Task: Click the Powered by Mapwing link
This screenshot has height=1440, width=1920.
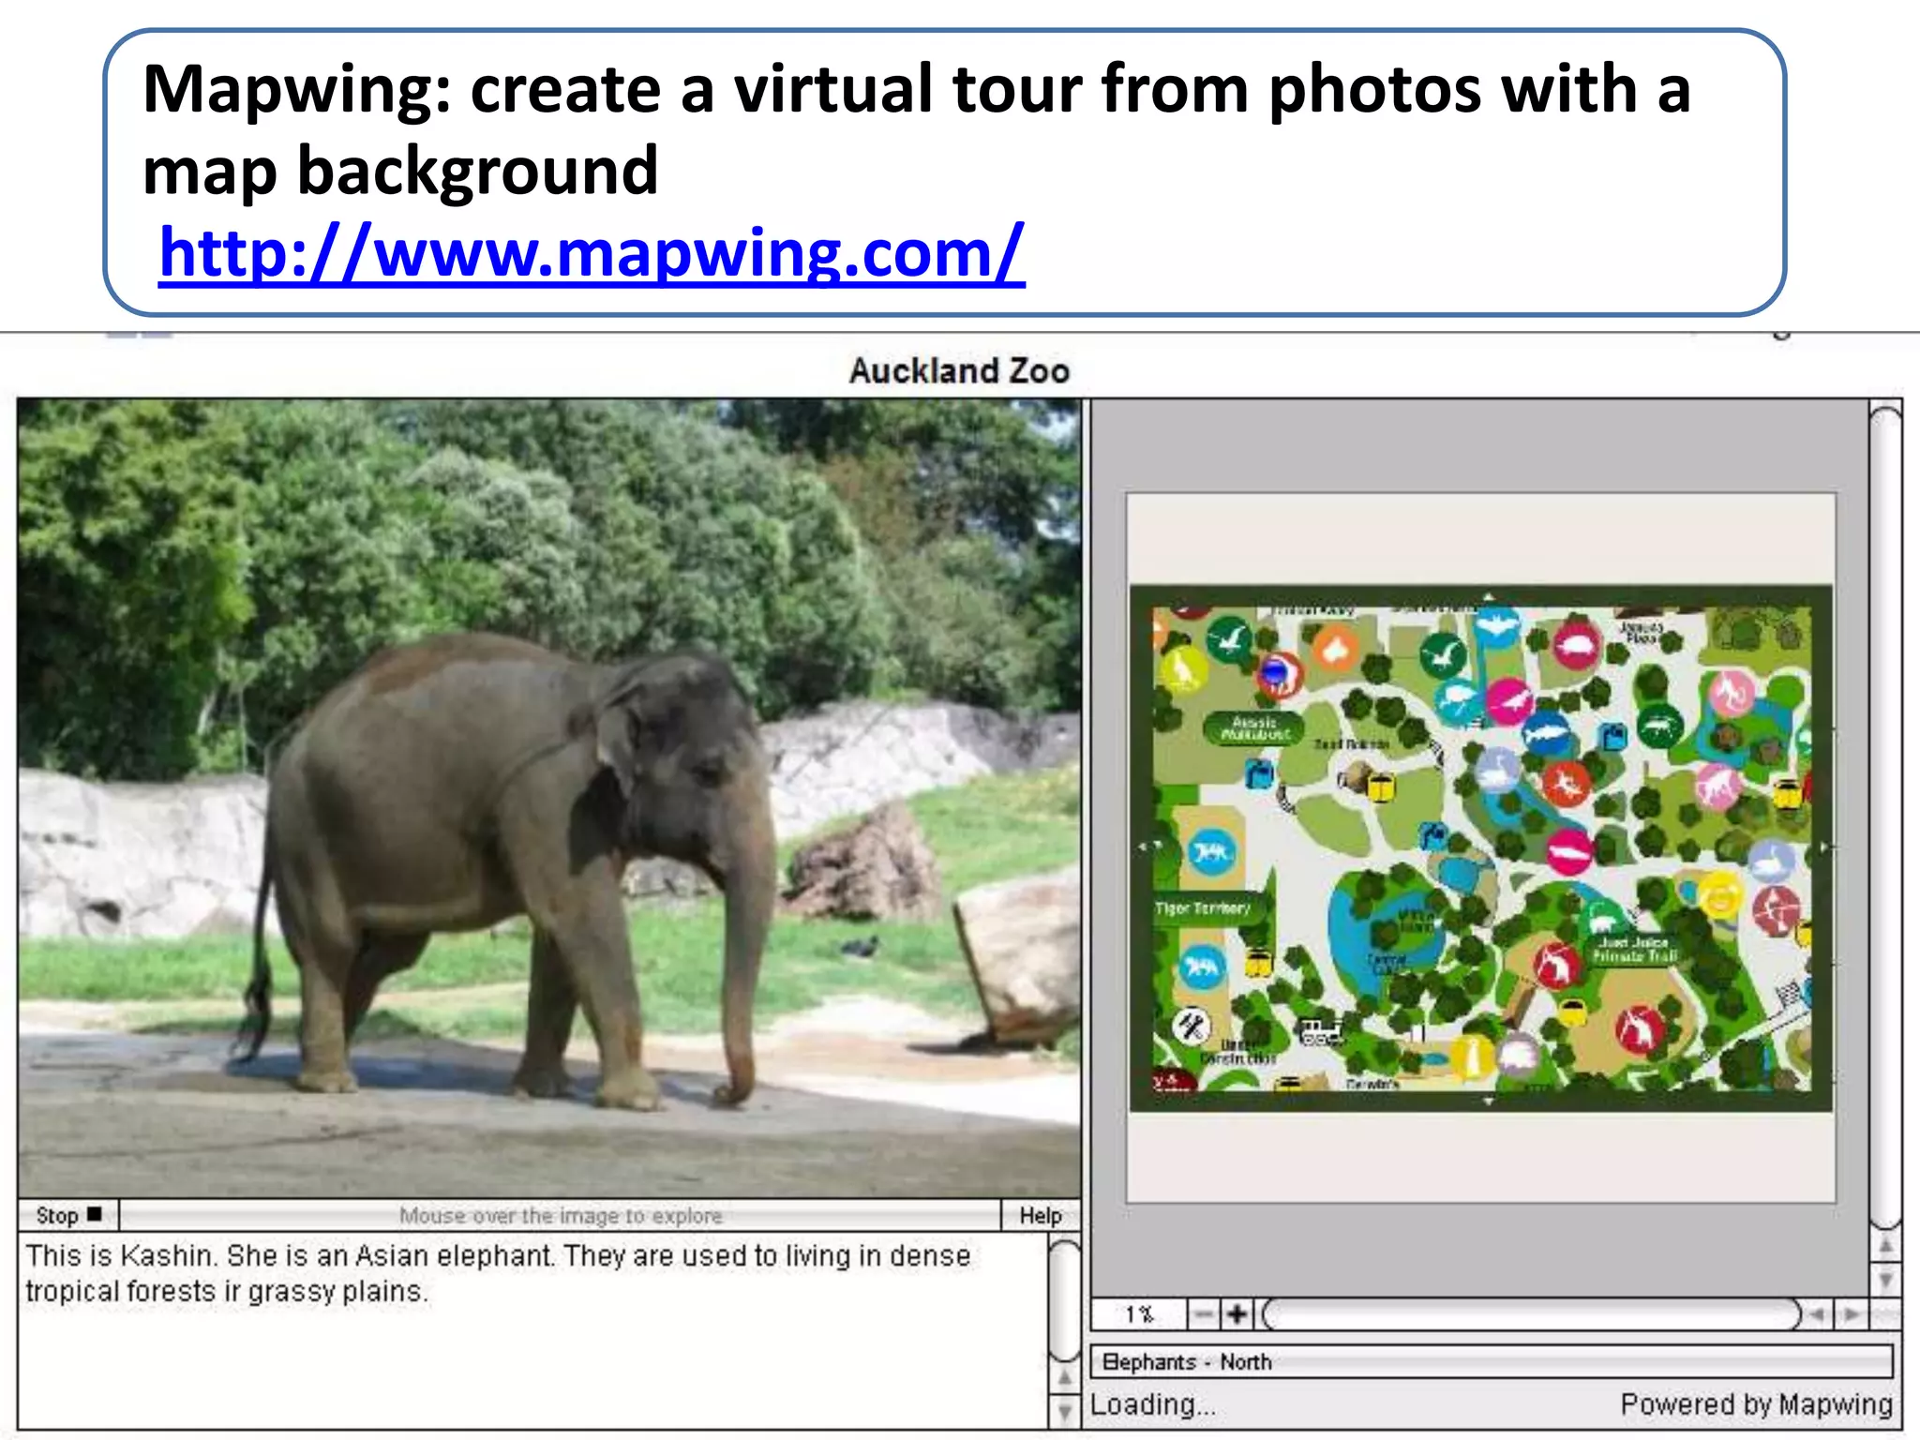Action: 1756,1403
